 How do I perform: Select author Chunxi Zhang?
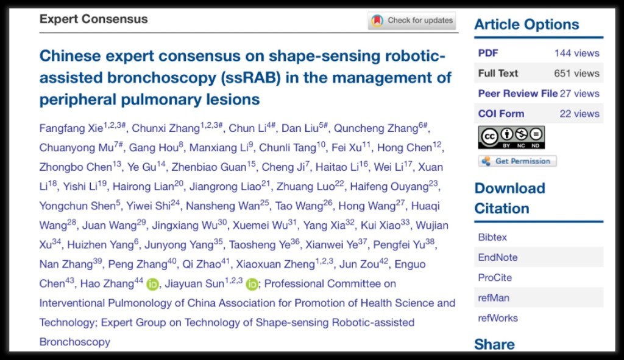166,128
